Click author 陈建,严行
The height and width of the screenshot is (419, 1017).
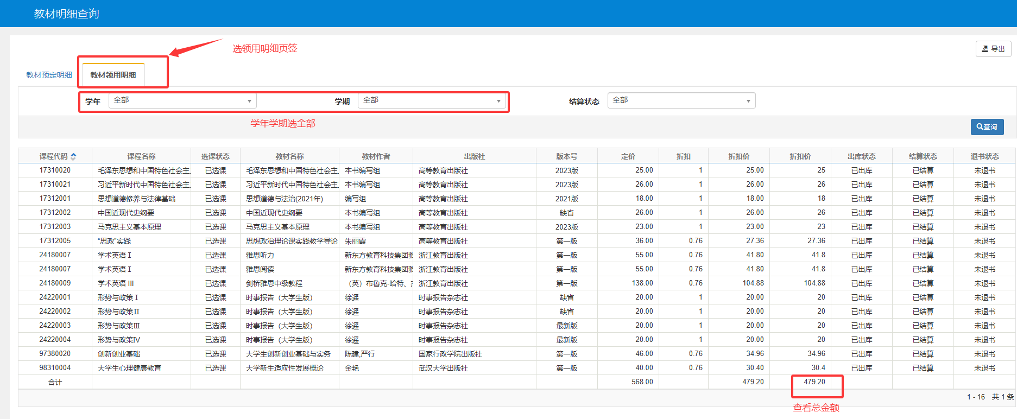tap(359, 354)
